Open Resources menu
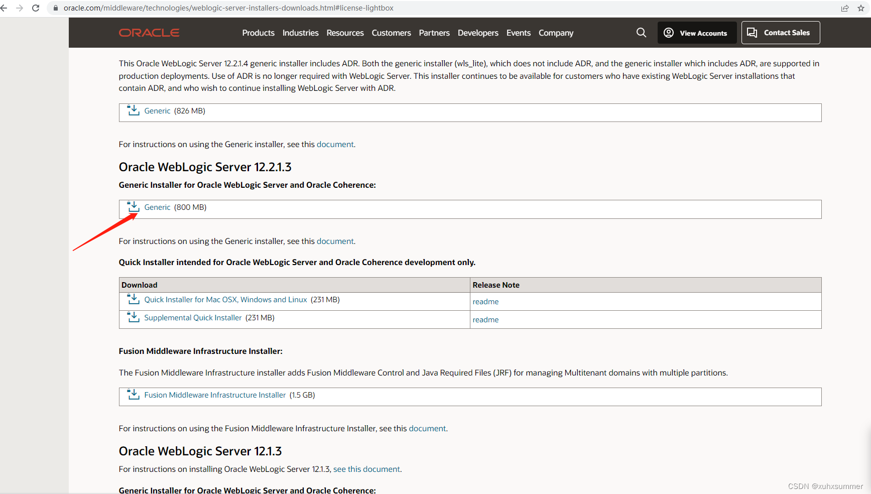The image size is (871, 494). click(x=345, y=33)
